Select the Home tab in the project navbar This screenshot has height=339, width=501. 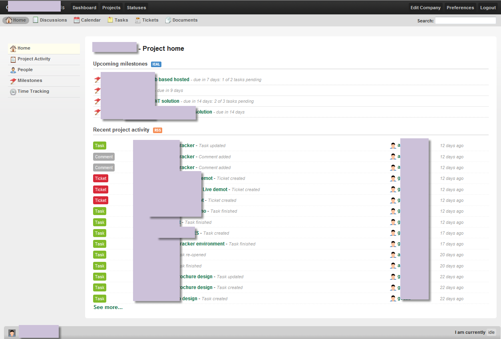click(16, 20)
